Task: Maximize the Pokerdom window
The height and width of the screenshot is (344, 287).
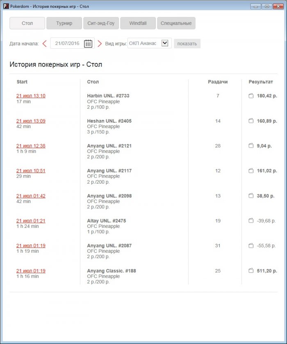Action: tap(267, 7)
